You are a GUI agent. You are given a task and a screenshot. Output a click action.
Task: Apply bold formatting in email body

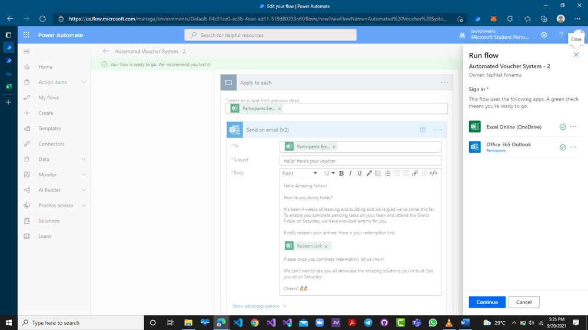(x=341, y=173)
